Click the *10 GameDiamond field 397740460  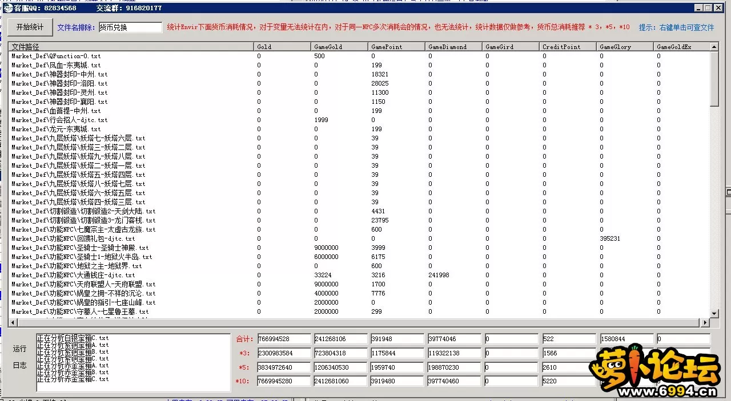click(x=455, y=381)
